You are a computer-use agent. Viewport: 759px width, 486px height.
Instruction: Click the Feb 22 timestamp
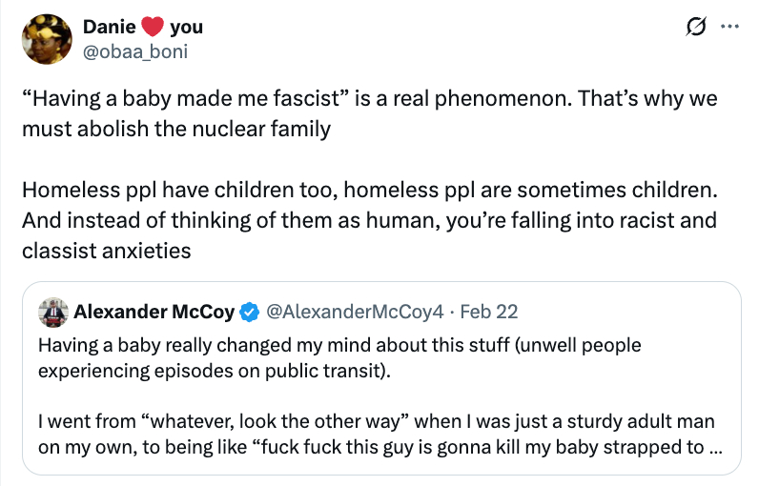tap(492, 312)
